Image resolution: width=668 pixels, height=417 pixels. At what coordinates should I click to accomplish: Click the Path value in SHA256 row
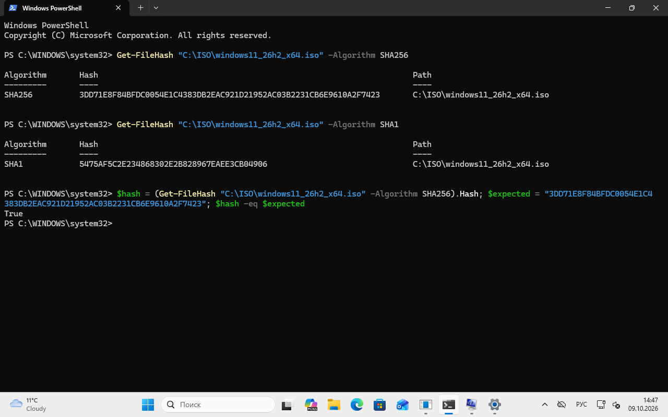(x=481, y=95)
